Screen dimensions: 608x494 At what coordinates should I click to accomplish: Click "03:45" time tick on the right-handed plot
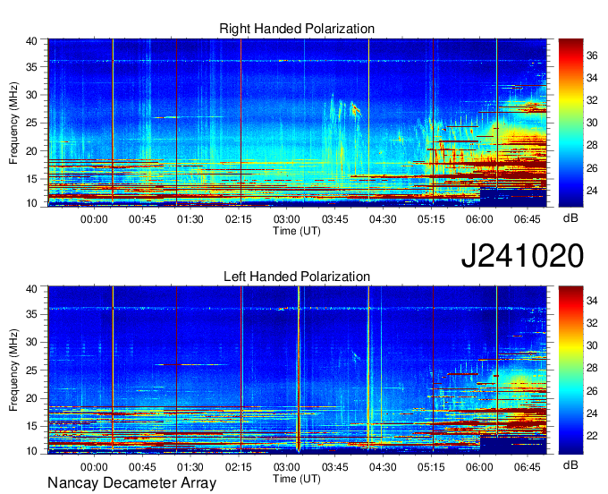pos(335,219)
